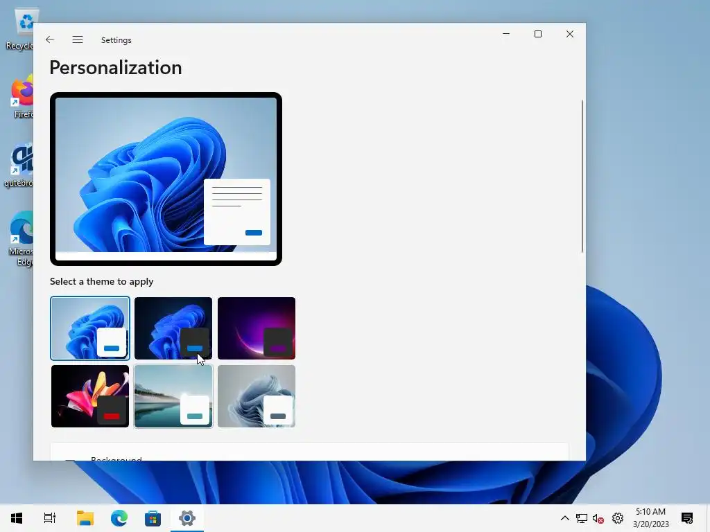The width and height of the screenshot is (710, 532).
Task: Close the Settings window
Action: click(x=570, y=34)
